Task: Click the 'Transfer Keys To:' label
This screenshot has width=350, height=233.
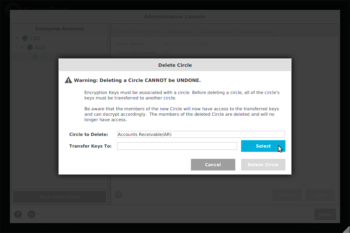Action: (90, 146)
